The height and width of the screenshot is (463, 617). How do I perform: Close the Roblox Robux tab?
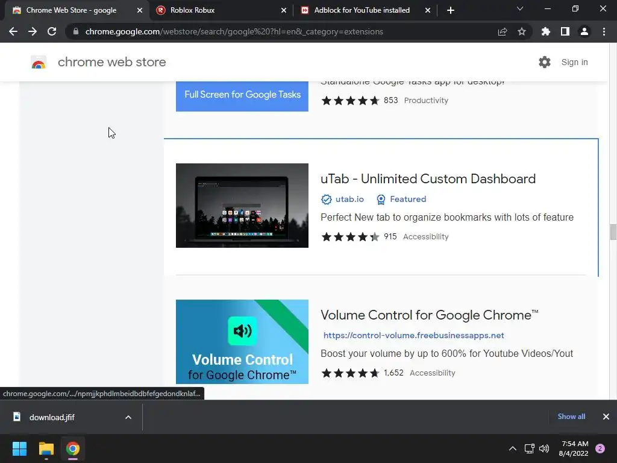[x=284, y=10]
